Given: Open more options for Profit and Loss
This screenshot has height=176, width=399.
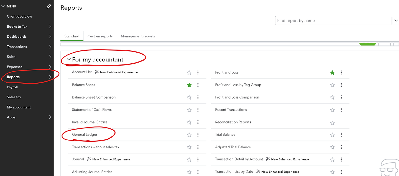Looking at the screenshot, I should click(x=341, y=73).
